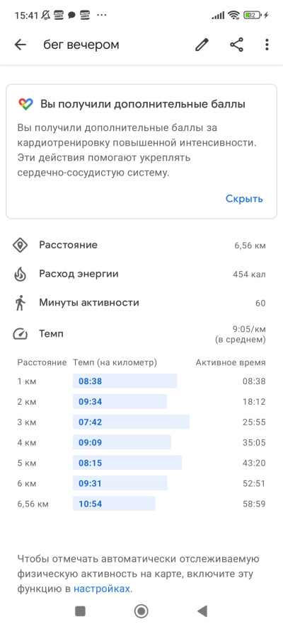283x629 pixels.
Task: Tap the Android back triangle button
Action: tap(202, 611)
